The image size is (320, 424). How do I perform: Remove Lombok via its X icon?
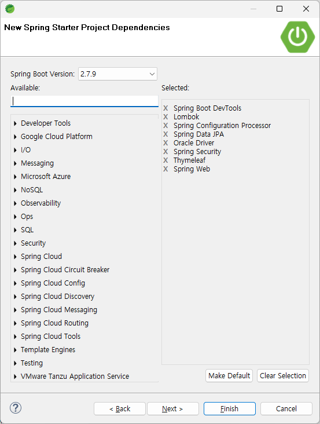pyautogui.click(x=165, y=117)
